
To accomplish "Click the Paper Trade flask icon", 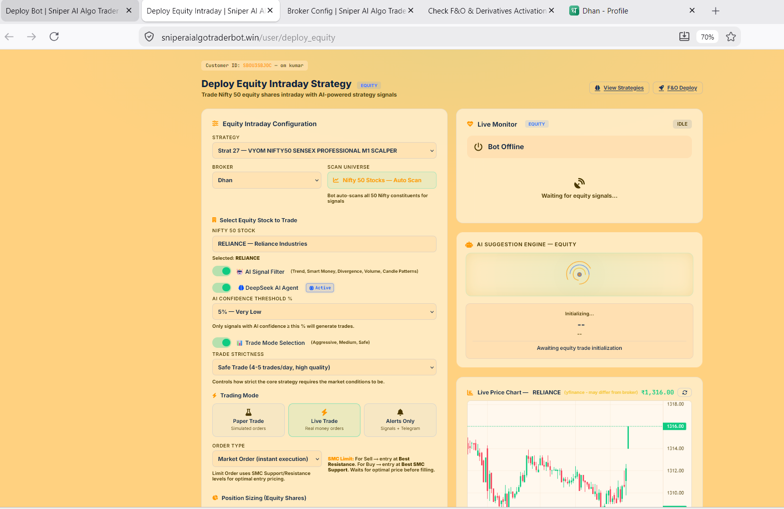I will (248, 412).
